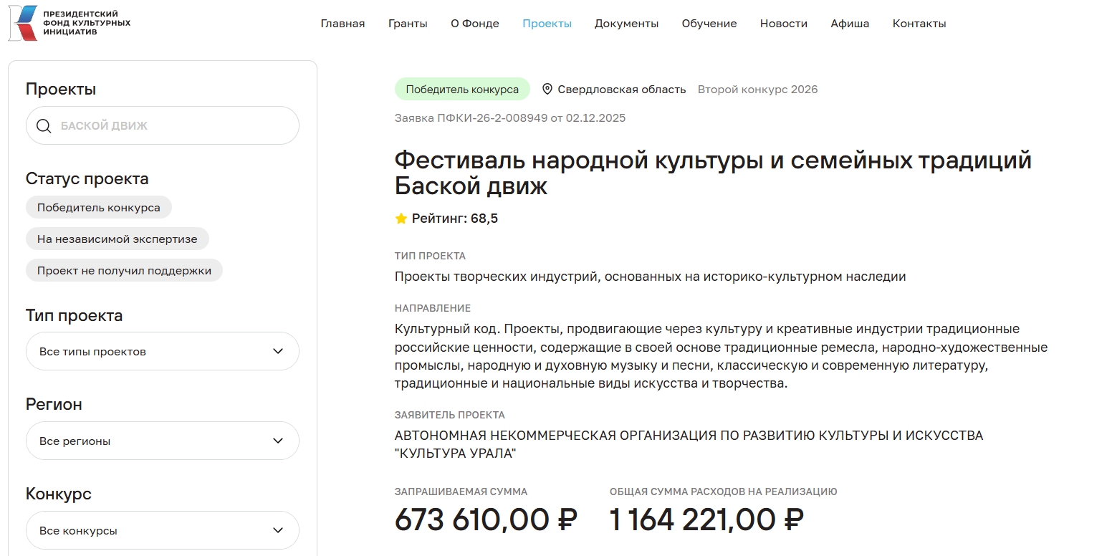
Task: Click the green 'Победитель конкурса' badge
Action: [462, 90]
